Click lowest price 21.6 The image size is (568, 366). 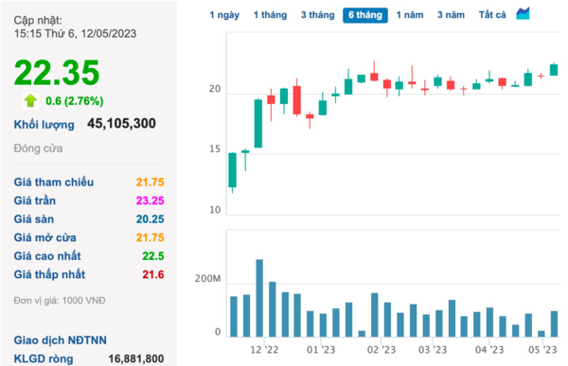(153, 274)
